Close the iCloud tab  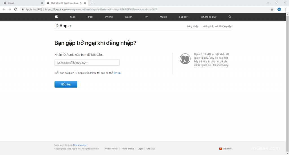(x=42, y=3)
